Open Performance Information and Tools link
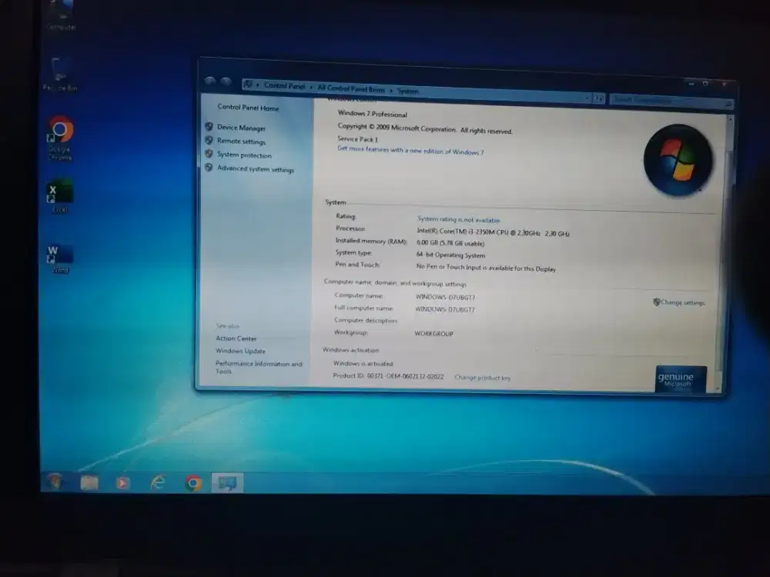The height and width of the screenshot is (577, 770). click(259, 367)
